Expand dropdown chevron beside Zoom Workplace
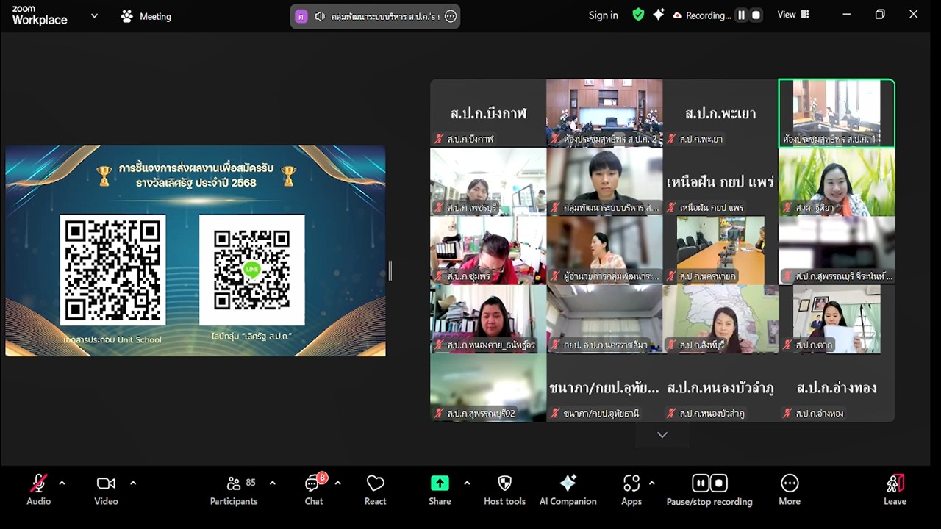 point(94,15)
